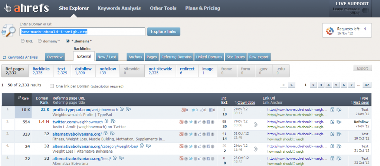Go to next results page arrow
Screen dimensions: 380x166
[292, 85]
